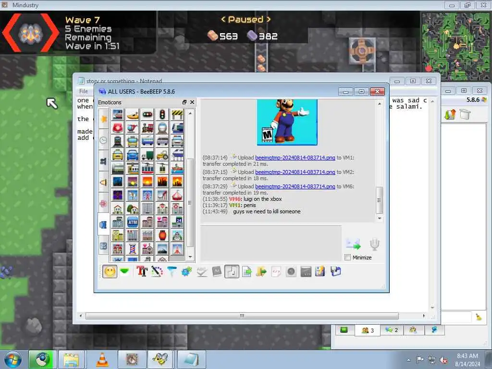Click the blue filter funnel icon
492x369 pixels.
point(172,271)
